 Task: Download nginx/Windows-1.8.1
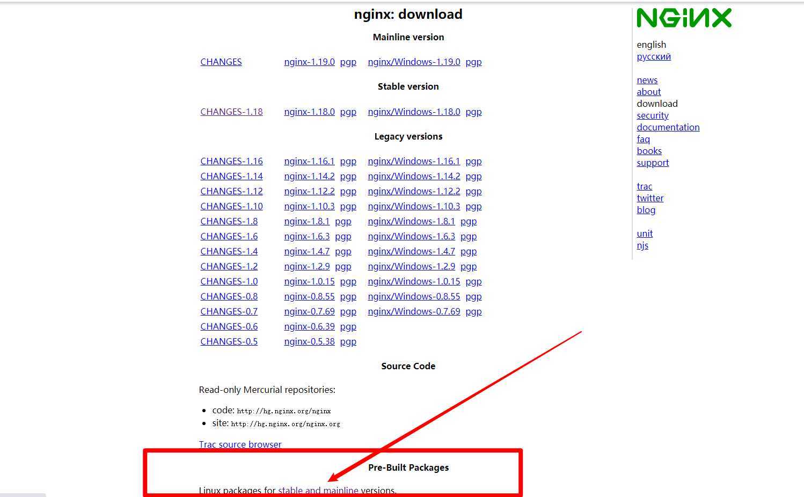(411, 221)
